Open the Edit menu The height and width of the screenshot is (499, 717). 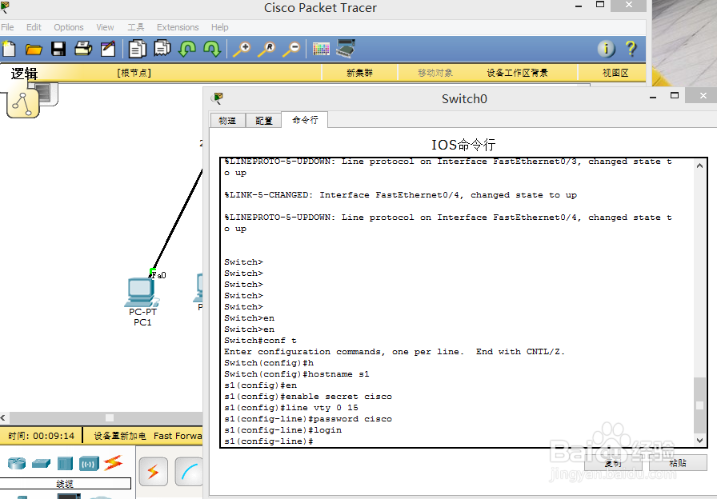tap(34, 27)
